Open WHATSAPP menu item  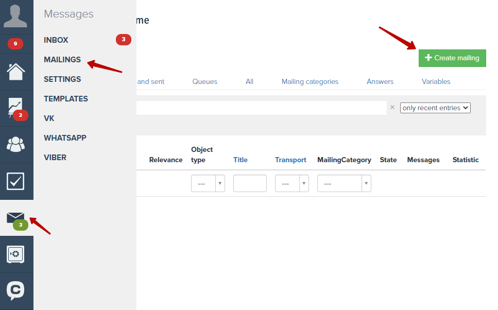coord(65,138)
